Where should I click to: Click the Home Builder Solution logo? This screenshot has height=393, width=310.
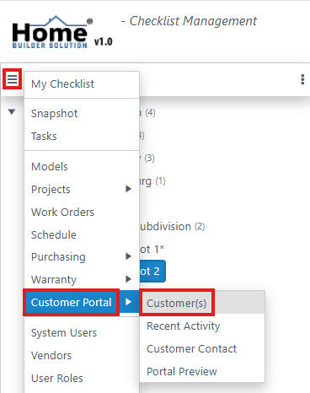coord(52,32)
